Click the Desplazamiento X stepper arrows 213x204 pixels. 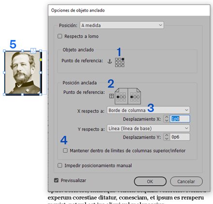click(x=167, y=119)
